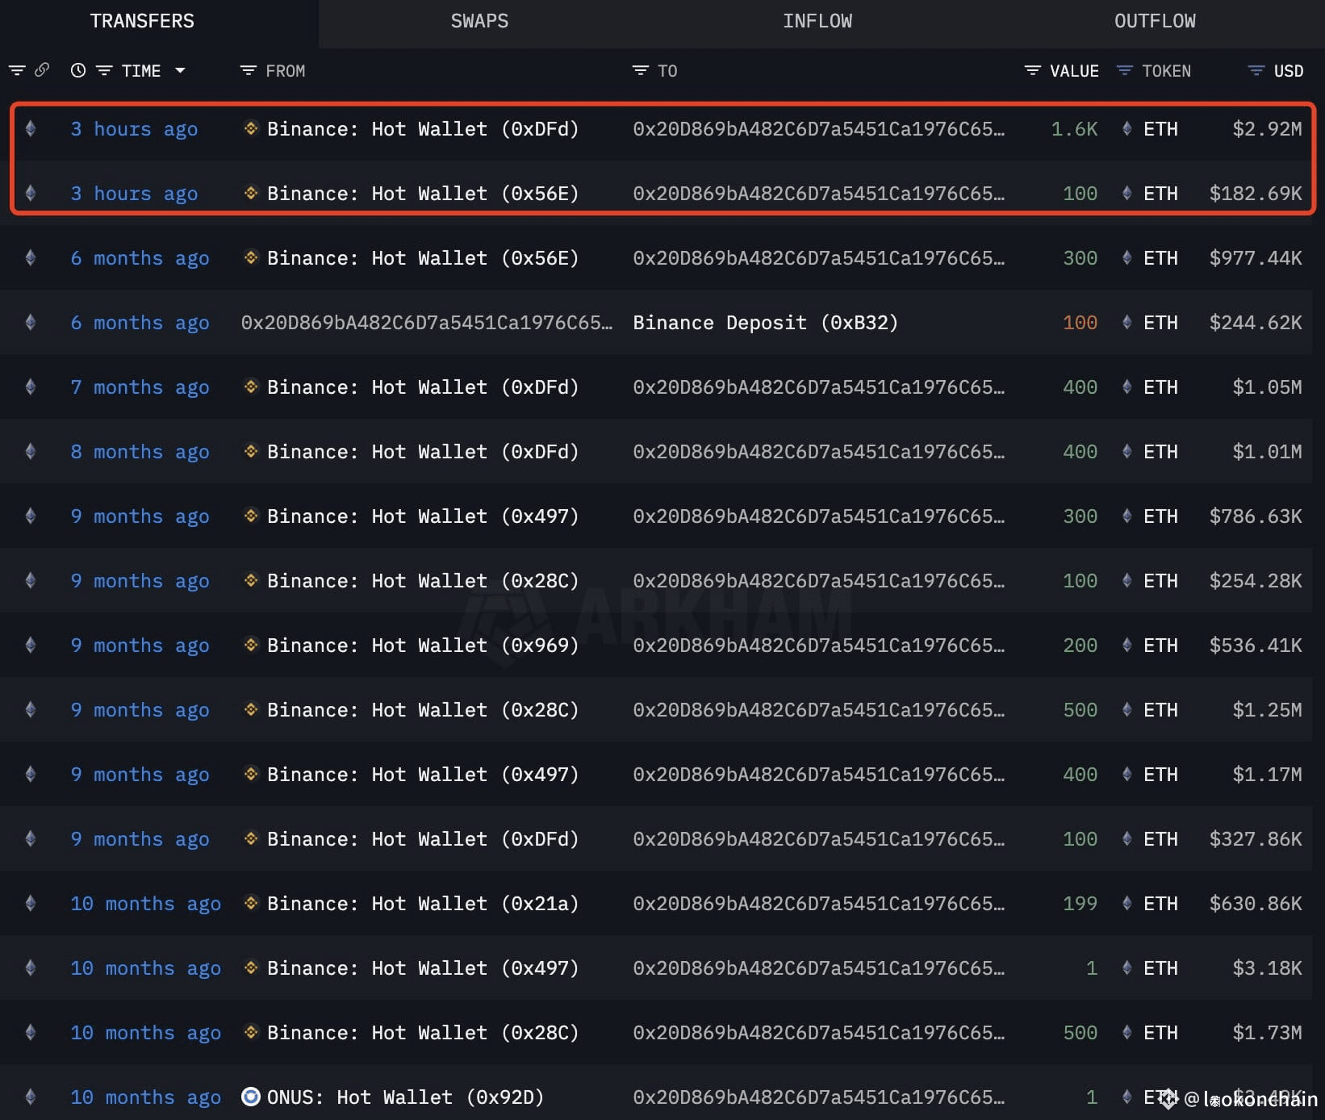Open the chain filter icon in header
Viewport: 1325px width, 1120px height.
point(17,70)
